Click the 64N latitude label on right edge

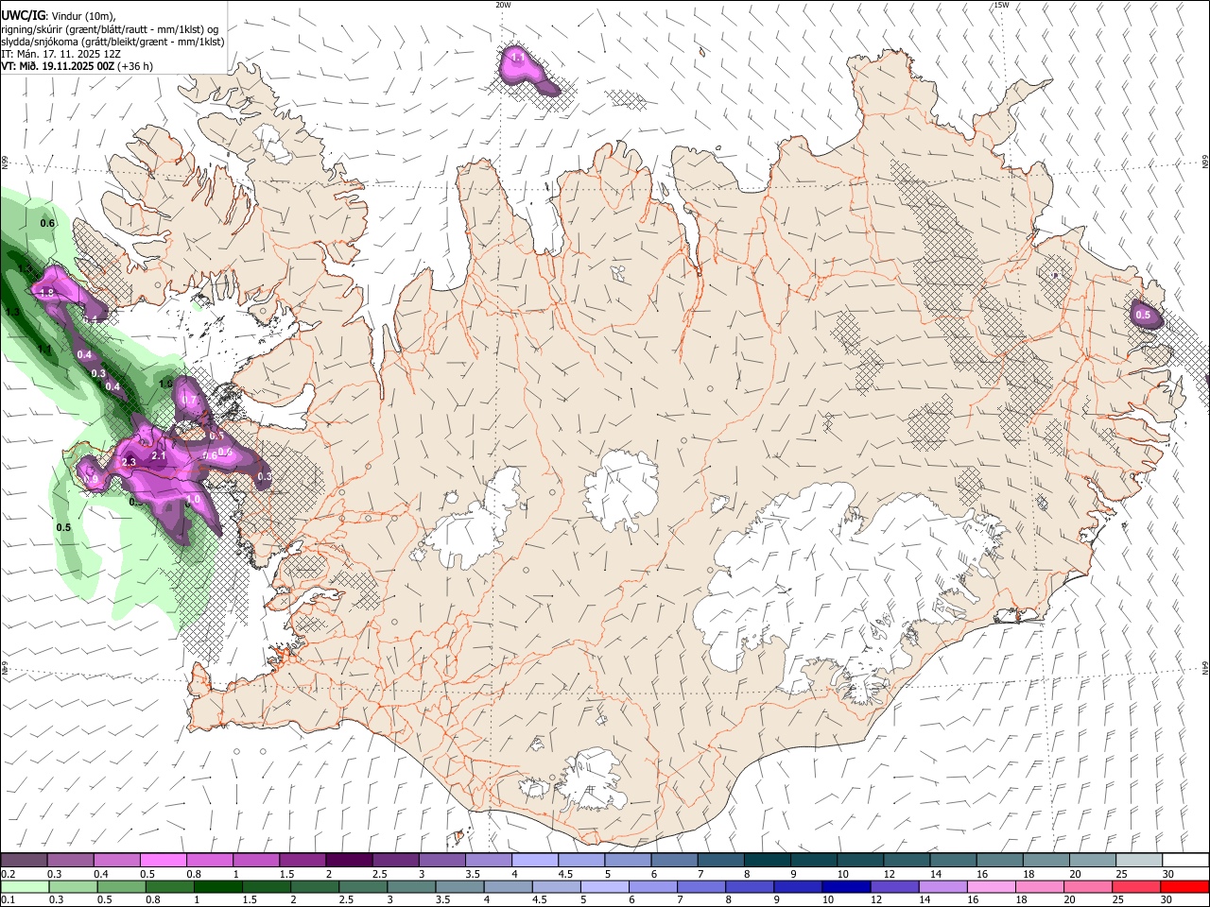(x=1205, y=668)
